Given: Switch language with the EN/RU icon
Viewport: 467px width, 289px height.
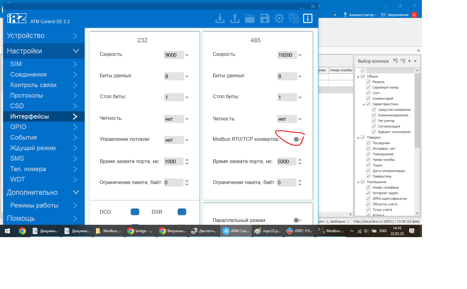Looking at the screenshot, I should pyautogui.click(x=293, y=18).
